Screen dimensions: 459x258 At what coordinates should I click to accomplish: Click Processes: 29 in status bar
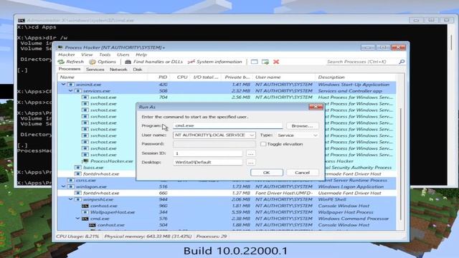coord(212,236)
